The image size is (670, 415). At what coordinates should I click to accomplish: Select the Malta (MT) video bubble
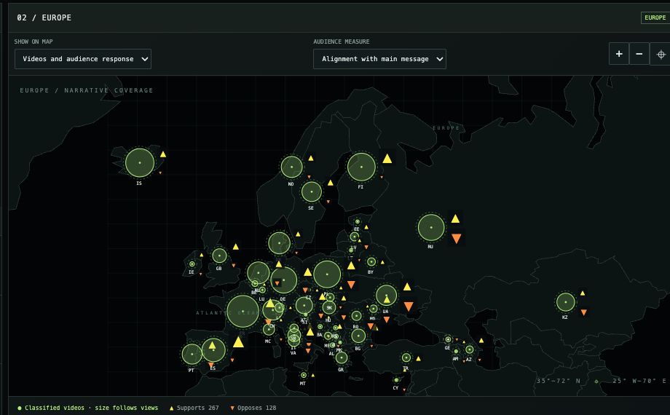pyautogui.click(x=304, y=375)
